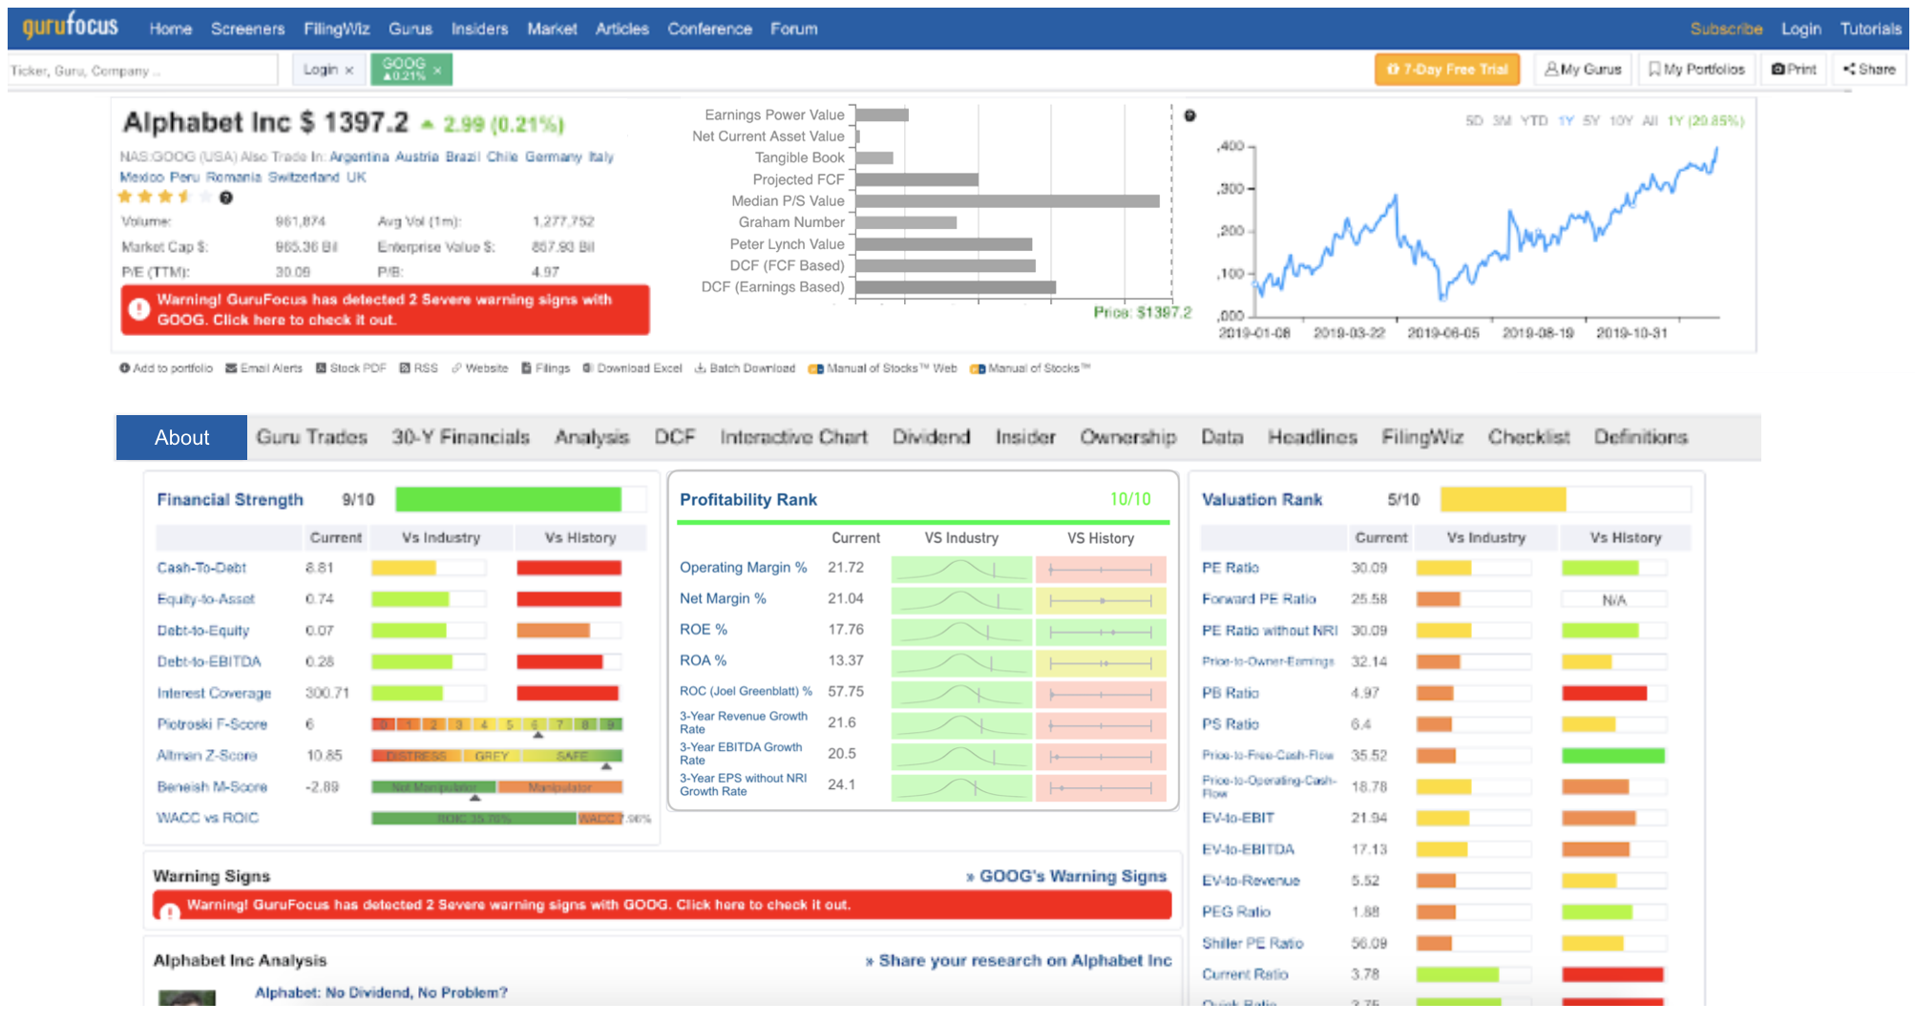Open article Alphabet: No Dividend, No Problem?

tap(381, 992)
